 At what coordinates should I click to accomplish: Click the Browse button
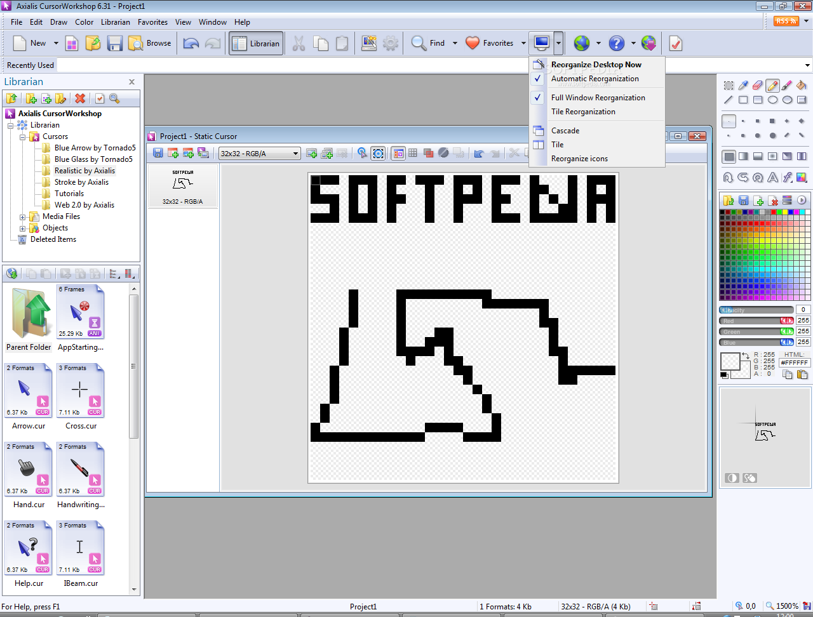[150, 43]
